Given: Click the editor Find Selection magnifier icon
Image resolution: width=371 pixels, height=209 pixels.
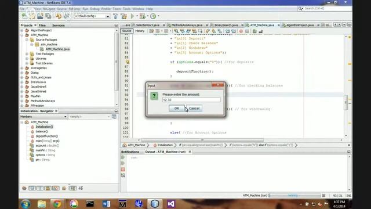Looking at the screenshot, I should [176, 31].
